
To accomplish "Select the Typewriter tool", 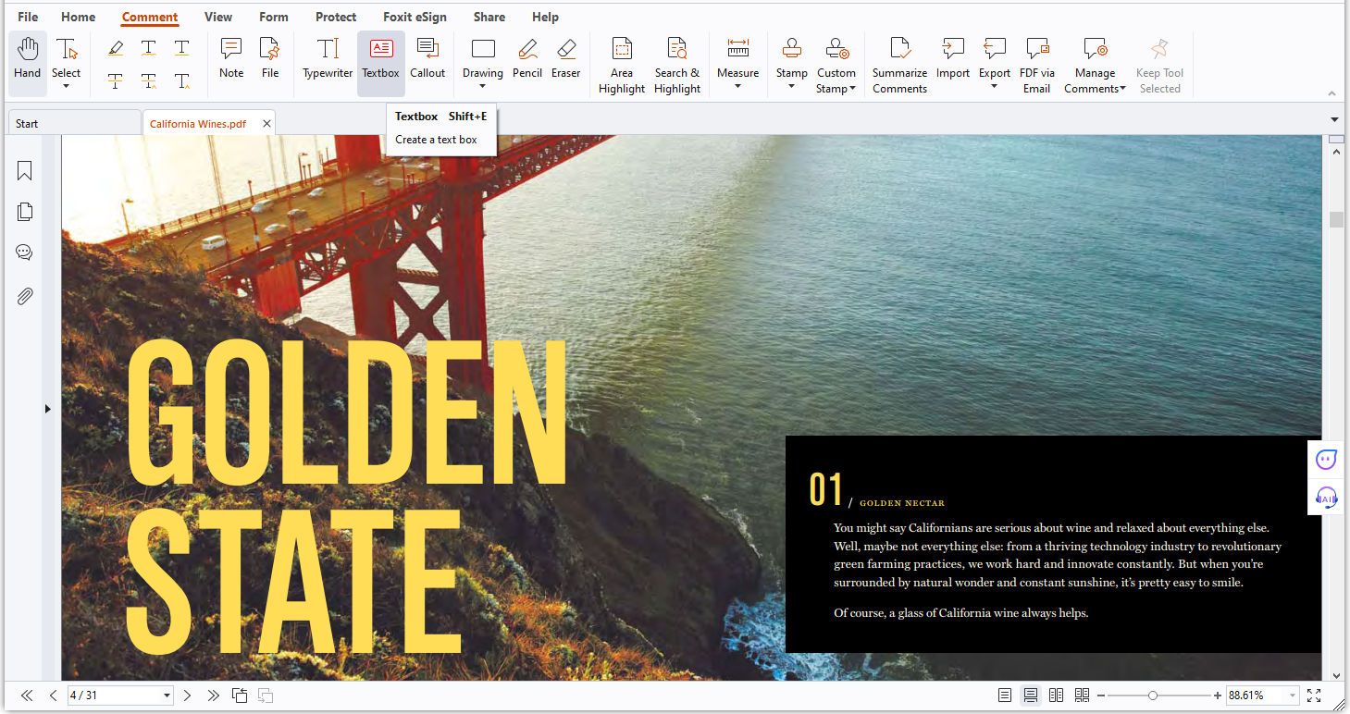I will pos(327,62).
